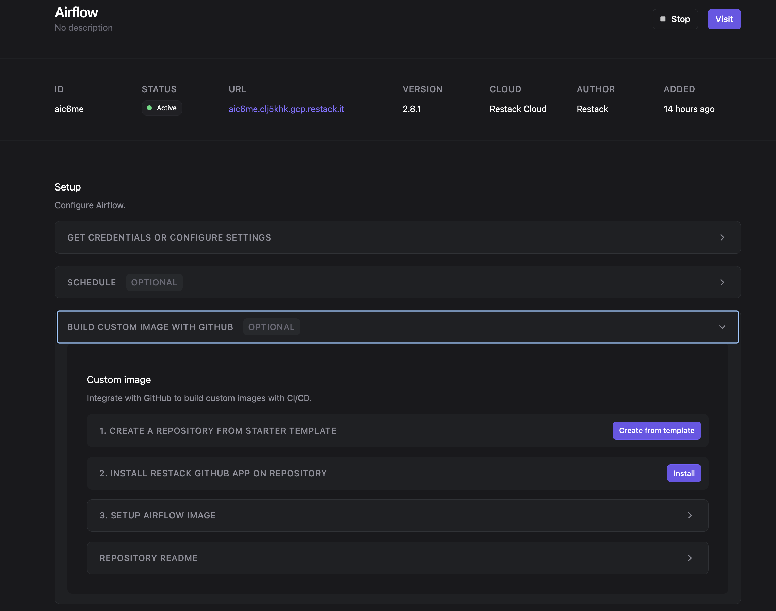Open Repository Readme chevron arrow
The width and height of the screenshot is (776, 611).
coord(689,558)
